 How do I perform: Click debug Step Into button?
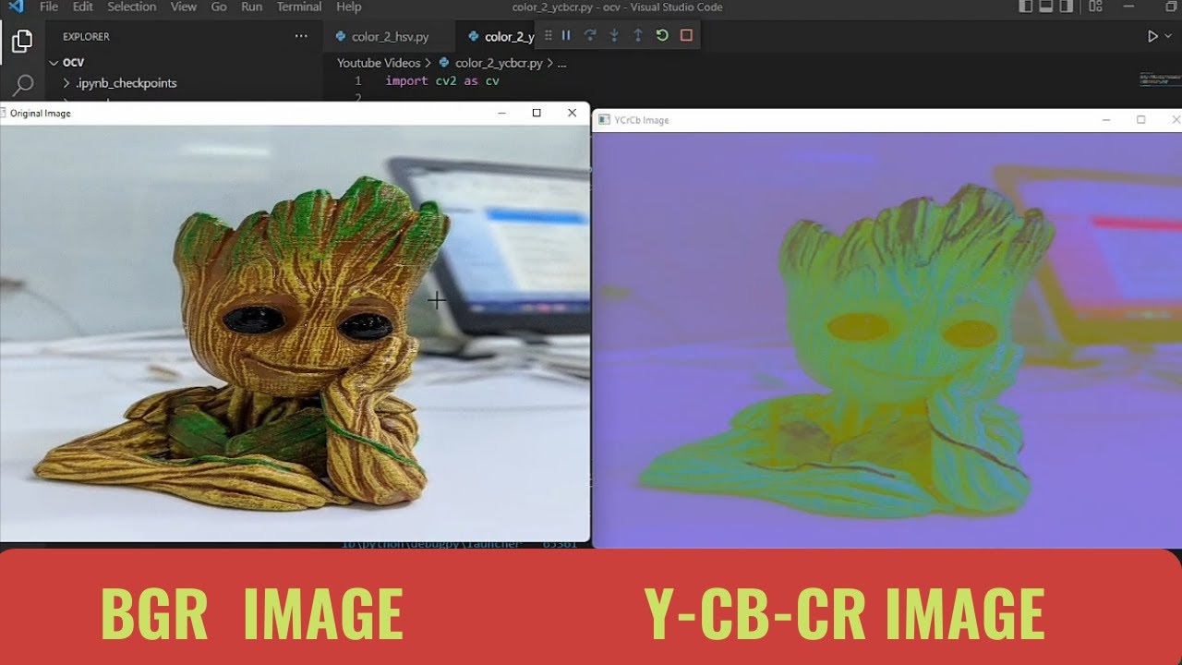[x=614, y=36]
